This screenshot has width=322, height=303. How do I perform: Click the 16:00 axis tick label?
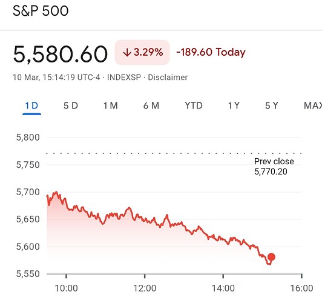click(x=301, y=288)
